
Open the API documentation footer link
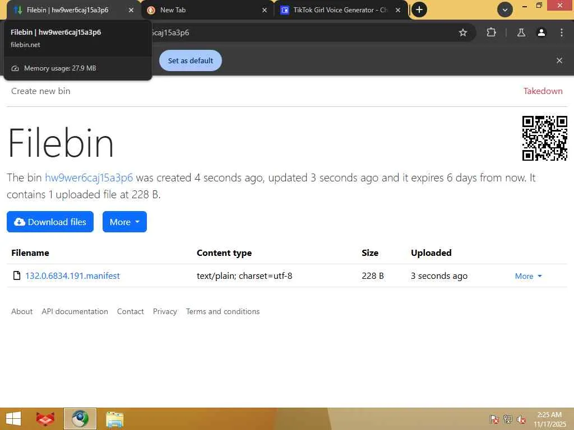(x=75, y=311)
